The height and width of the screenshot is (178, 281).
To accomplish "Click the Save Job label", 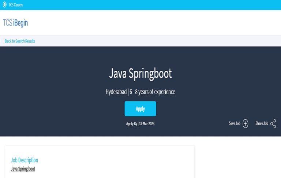I will tap(235, 123).
